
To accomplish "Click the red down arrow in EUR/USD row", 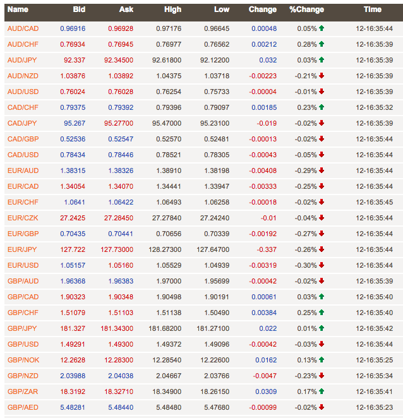I will (322, 265).
